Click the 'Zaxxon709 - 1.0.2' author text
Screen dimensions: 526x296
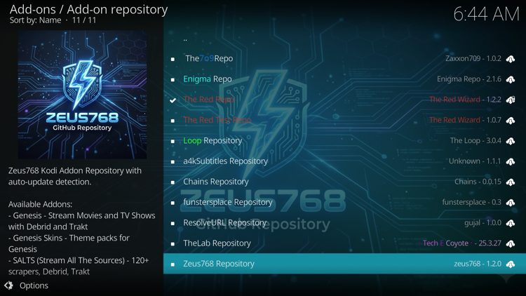473,59
